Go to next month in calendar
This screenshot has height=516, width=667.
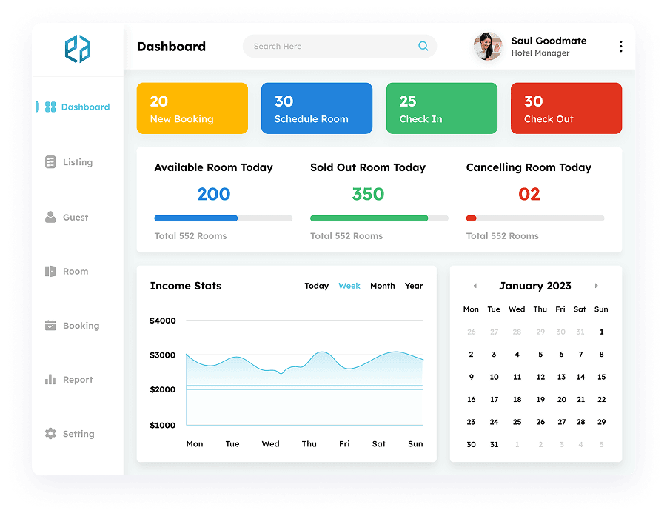[x=597, y=286]
